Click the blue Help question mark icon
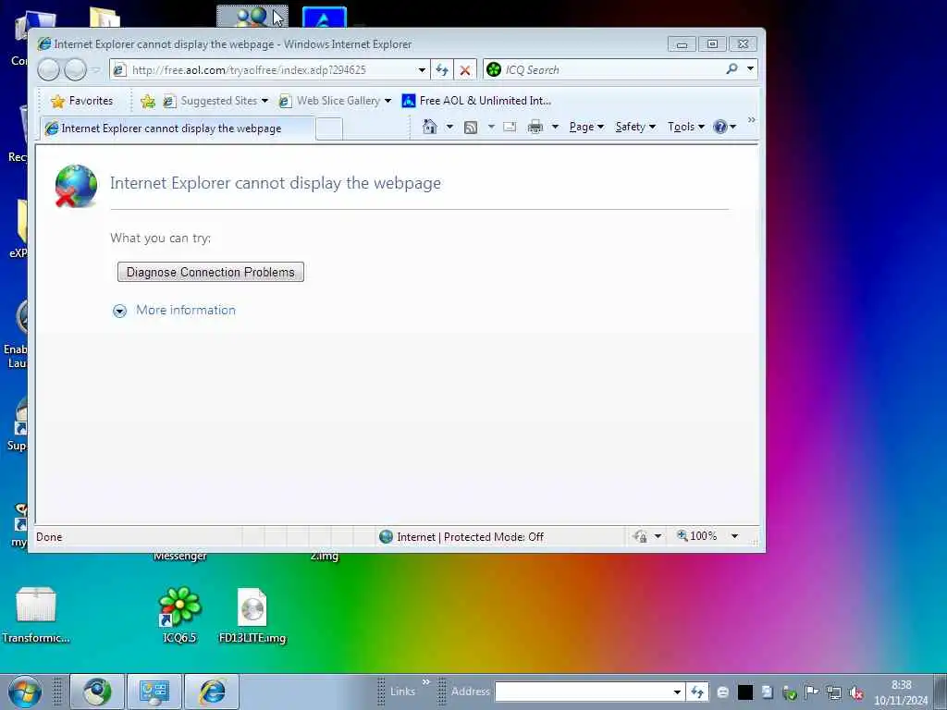Viewport: 947px width, 710px height. (x=719, y=127)
